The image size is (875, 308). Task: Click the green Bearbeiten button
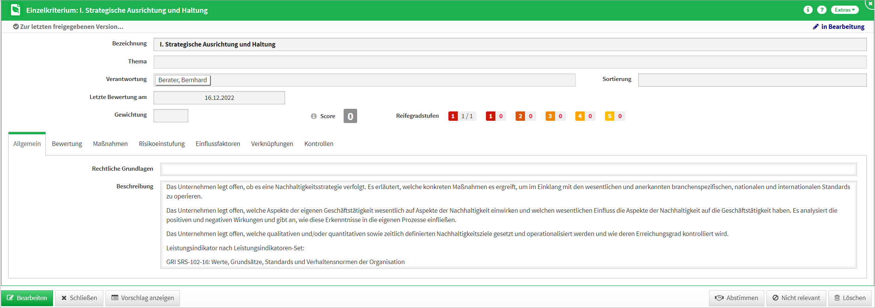coord(27,298)
